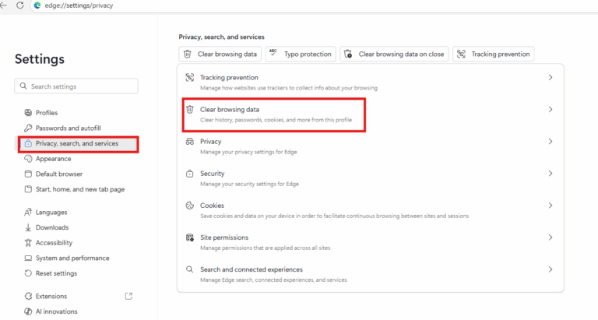Click the Cookies row cookie icon
This screenshot has height=320, width=598.
pos(189,206)
